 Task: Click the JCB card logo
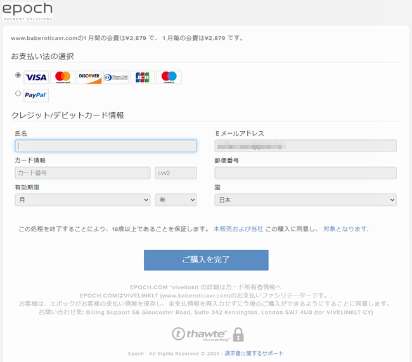pos(143,77)
